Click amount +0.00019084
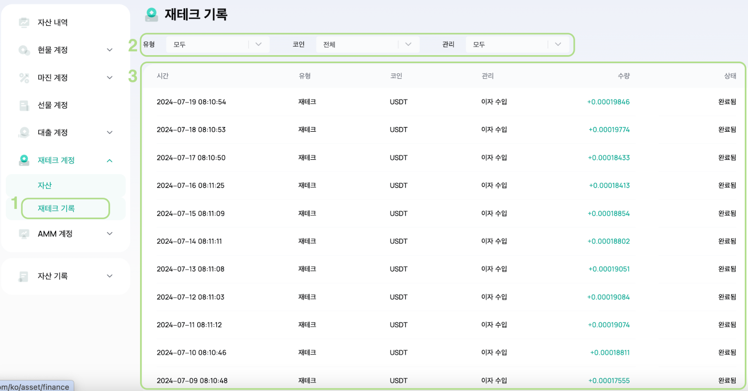The height and width of the screenshot is (391, 748). click(608, 297)
